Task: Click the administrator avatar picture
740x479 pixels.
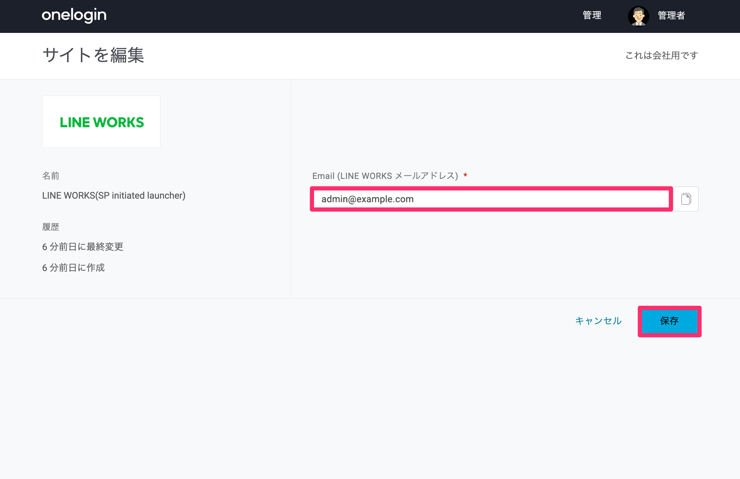Action: pyautogui.click(x=638, y=16)
